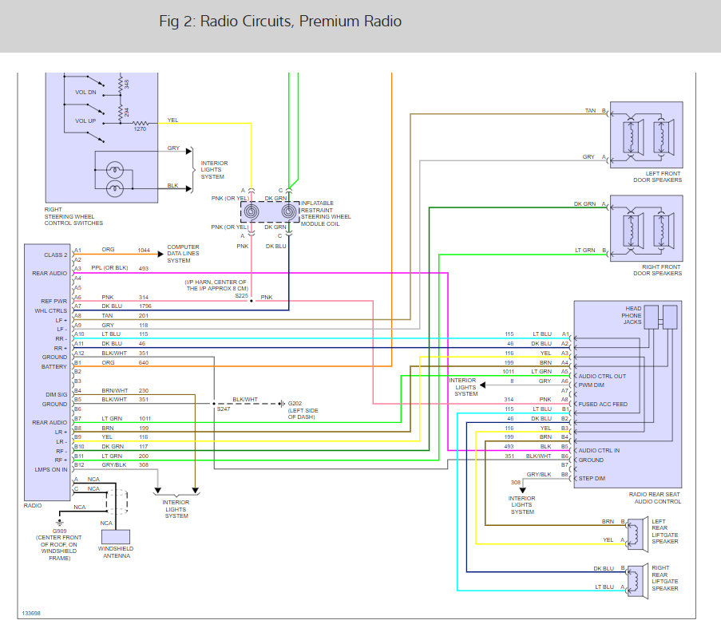Click the "LMPS ON IN" label

(51, 470)
